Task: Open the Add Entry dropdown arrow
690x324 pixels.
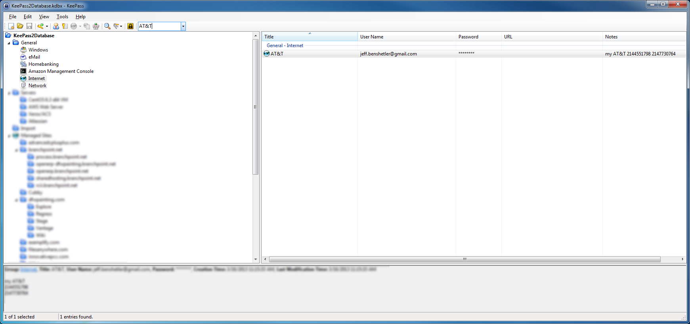Action: point(47,26)
